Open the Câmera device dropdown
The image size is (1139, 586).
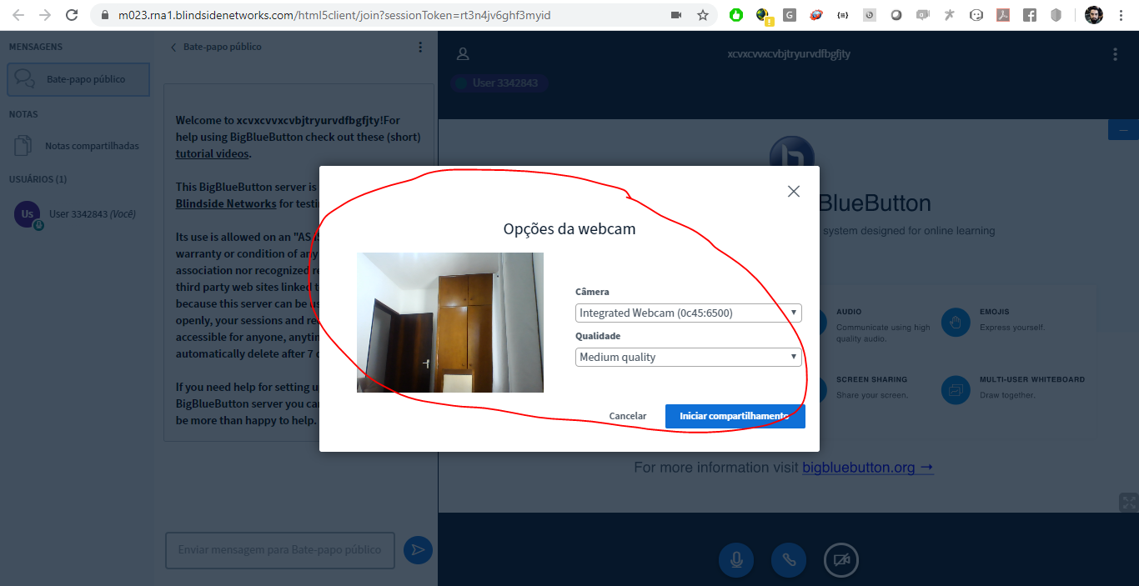[x=688, y=313]
